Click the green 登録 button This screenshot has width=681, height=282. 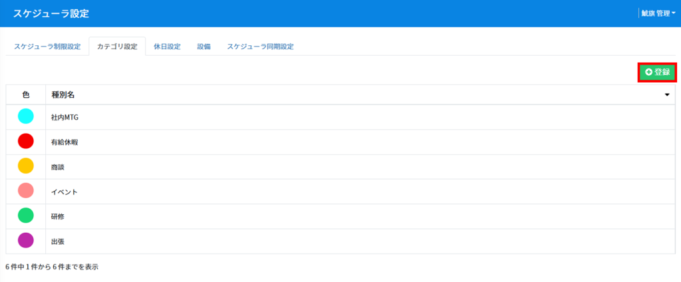tap(658, 72)
